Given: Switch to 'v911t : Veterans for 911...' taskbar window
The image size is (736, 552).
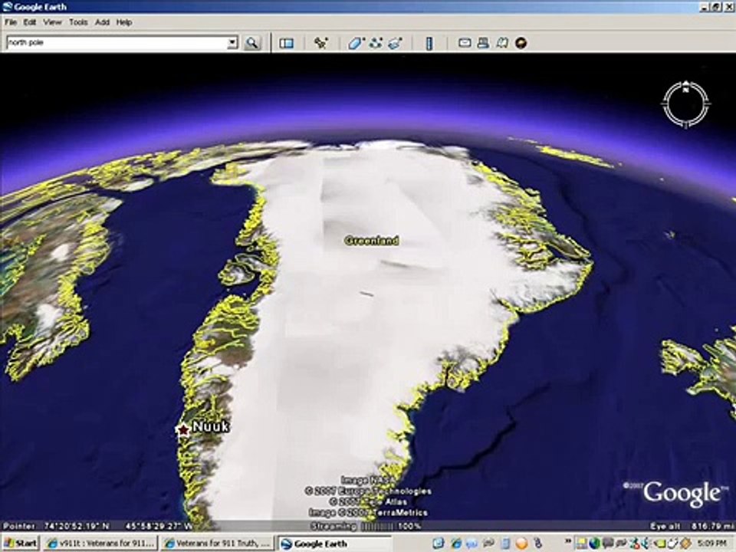Looking at the screenshot, I should tap(101, 544).
